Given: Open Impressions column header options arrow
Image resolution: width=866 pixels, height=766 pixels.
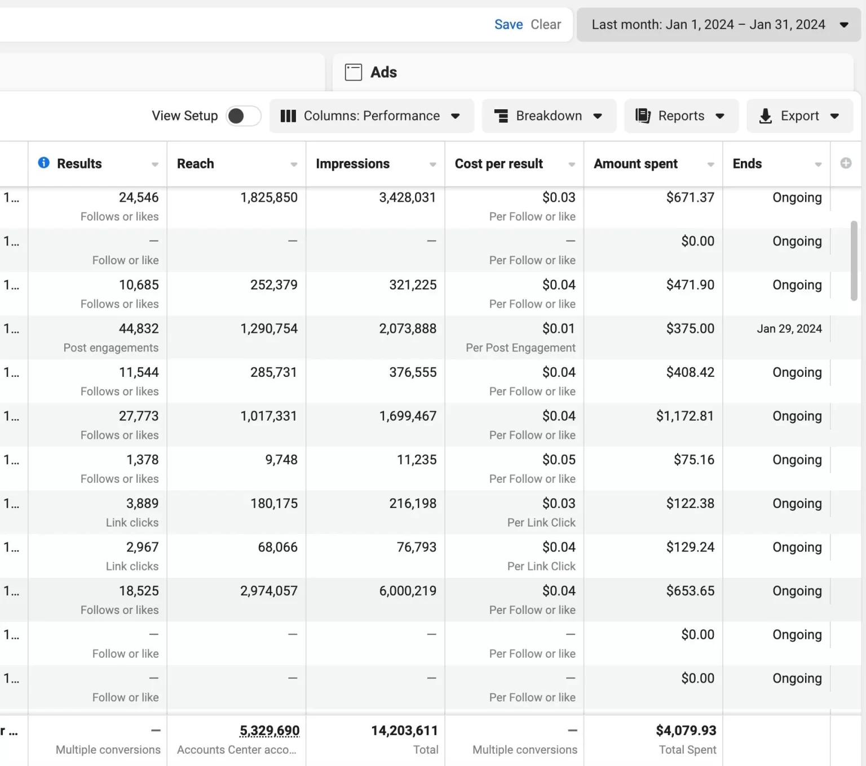Looking at the screenshot, I should tap(432, 164).
